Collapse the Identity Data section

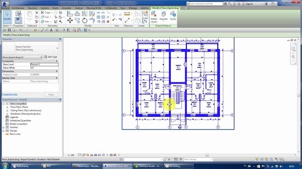tap(57, 78)
